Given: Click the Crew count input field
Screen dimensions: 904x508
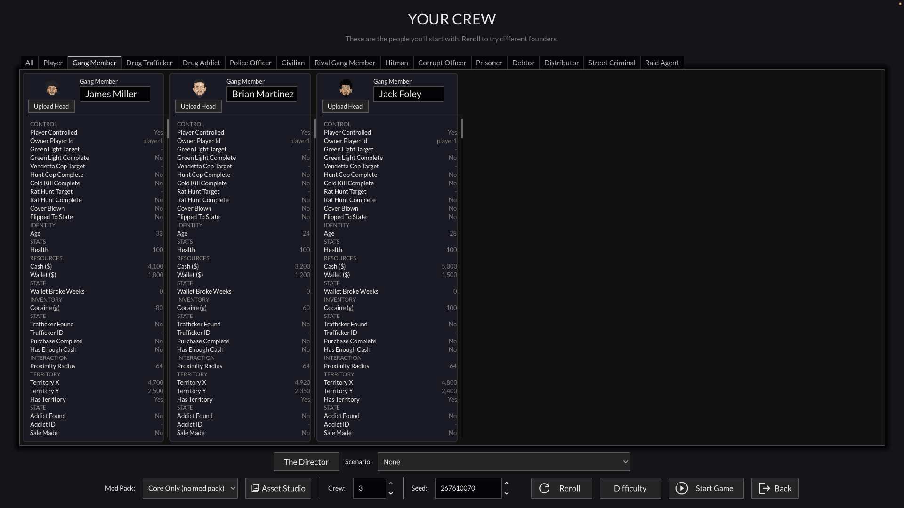Looking at the screenshot, I should coord(369,488).
